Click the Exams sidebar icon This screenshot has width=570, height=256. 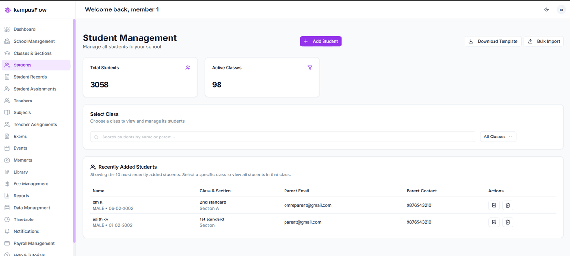(7, 136)
